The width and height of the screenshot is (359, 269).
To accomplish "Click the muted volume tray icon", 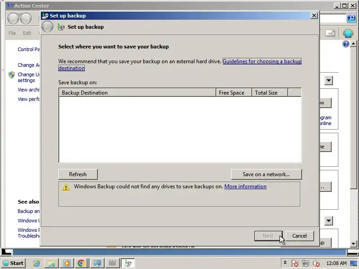I will [316, 263].
